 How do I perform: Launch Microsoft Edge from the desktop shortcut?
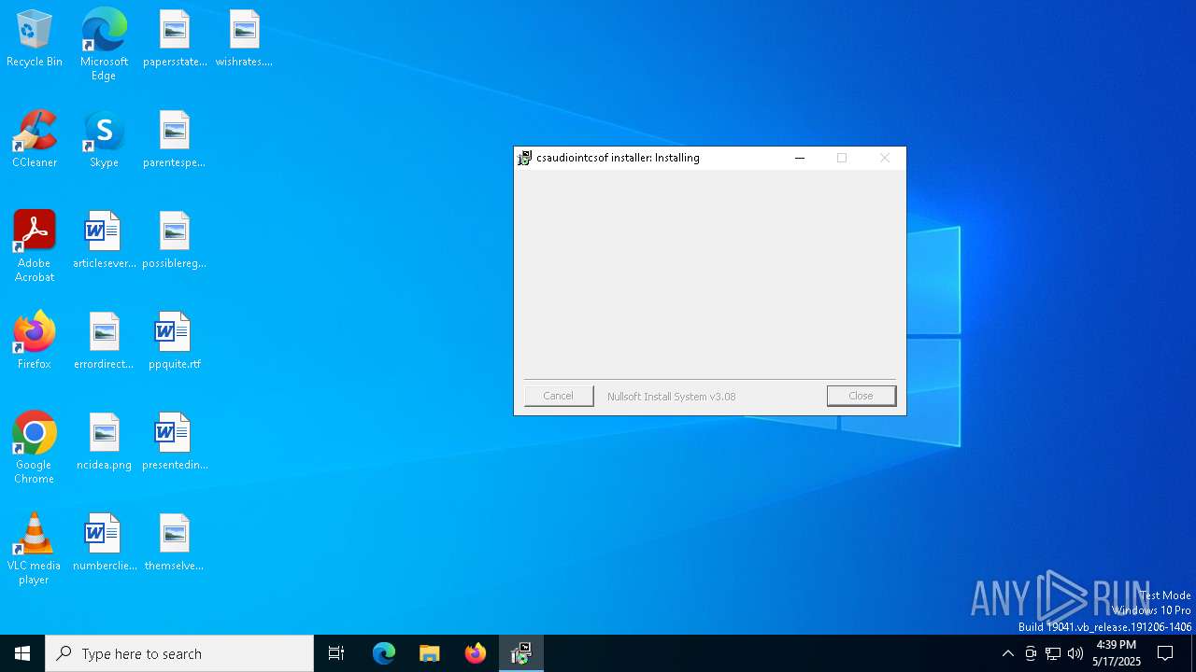click(x=104, y=45)
